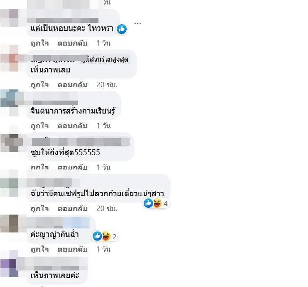Click ตอบกลับ under the ไหวหรา comment
Screen dimensions: 308x287
73,43
